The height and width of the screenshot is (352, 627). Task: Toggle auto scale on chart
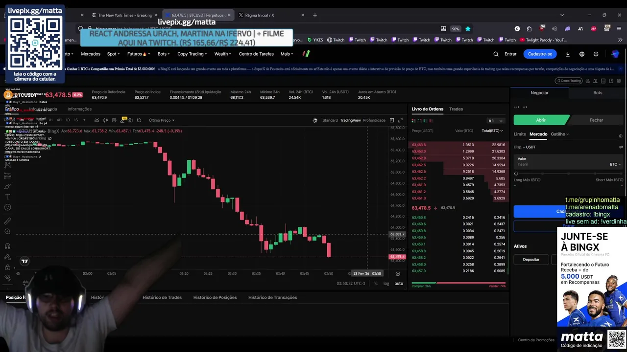point(399,284)
